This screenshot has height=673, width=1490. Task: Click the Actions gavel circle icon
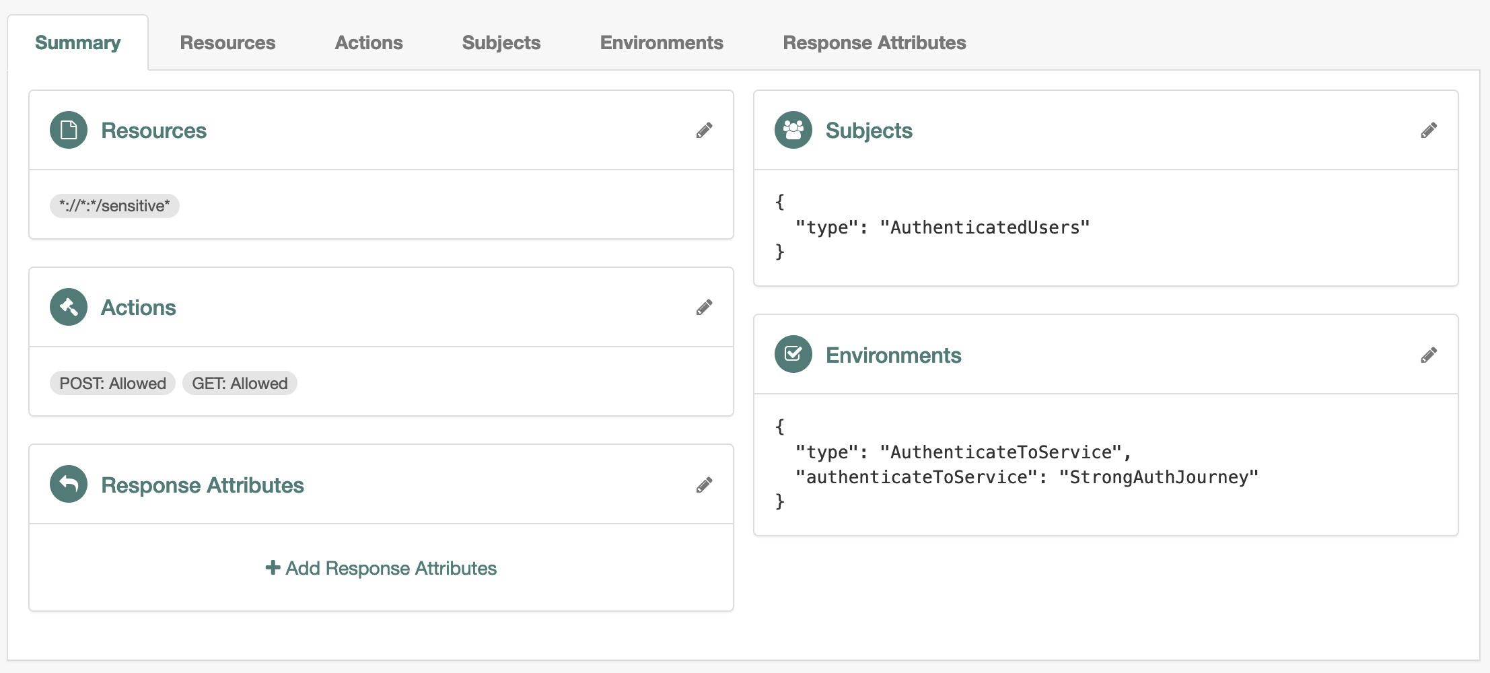pyautogui.click(x=69, y=307)
